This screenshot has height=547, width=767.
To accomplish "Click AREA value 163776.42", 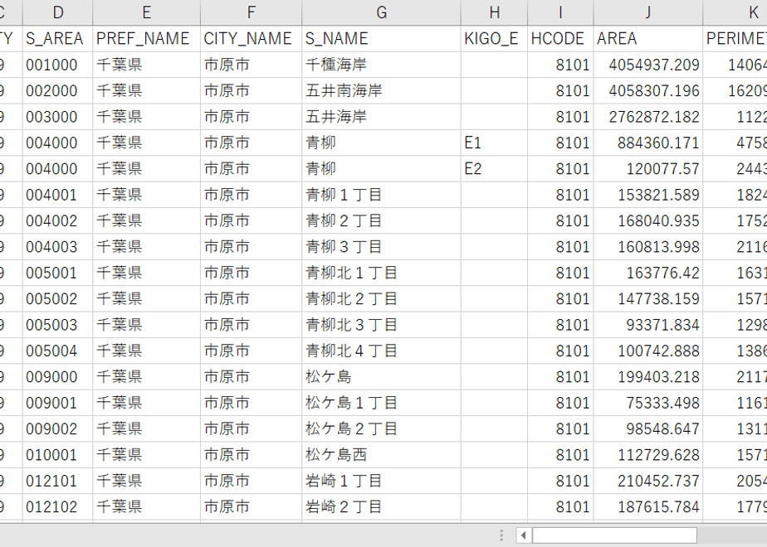I will tap(648, 273).
